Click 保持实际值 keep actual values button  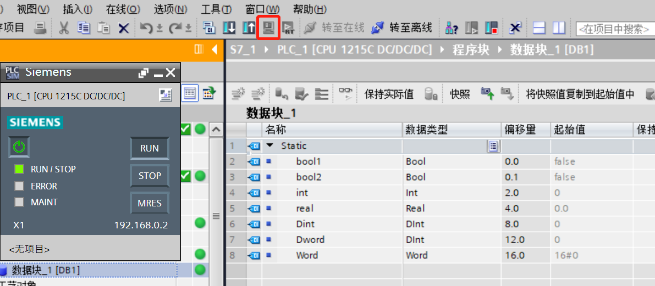click(389, 94)
